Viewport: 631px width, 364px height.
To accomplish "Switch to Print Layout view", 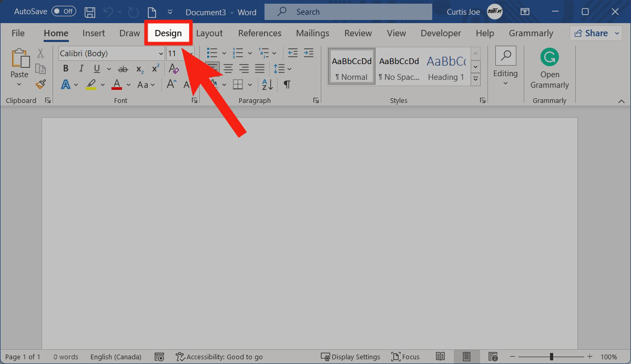I will tap(466, 357).
